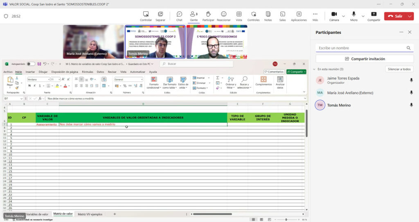Toggle the Micro mute button
This screenshot has width=419, height=222.
pos(354,16)
